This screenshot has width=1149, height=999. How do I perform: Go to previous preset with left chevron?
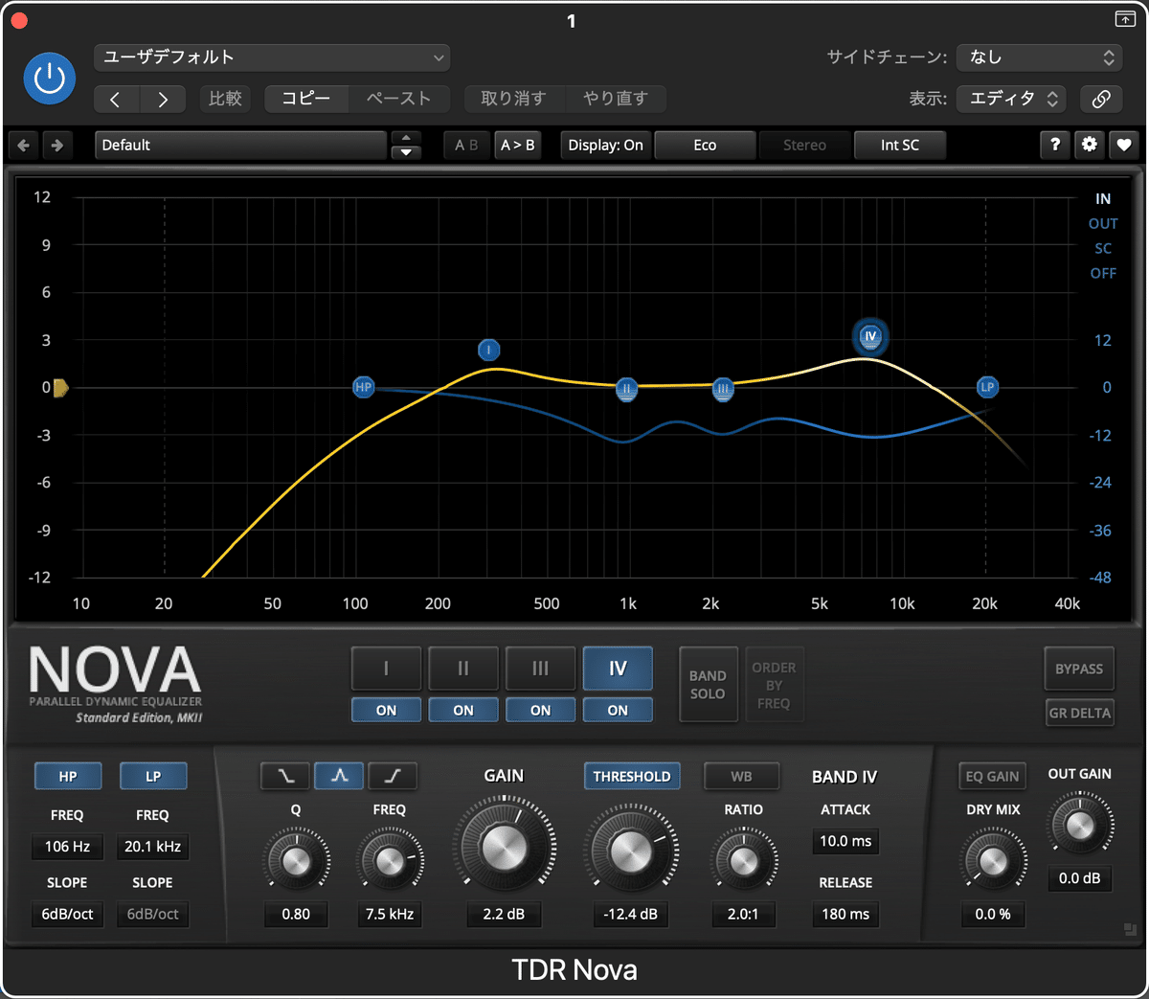click(116, 99)
